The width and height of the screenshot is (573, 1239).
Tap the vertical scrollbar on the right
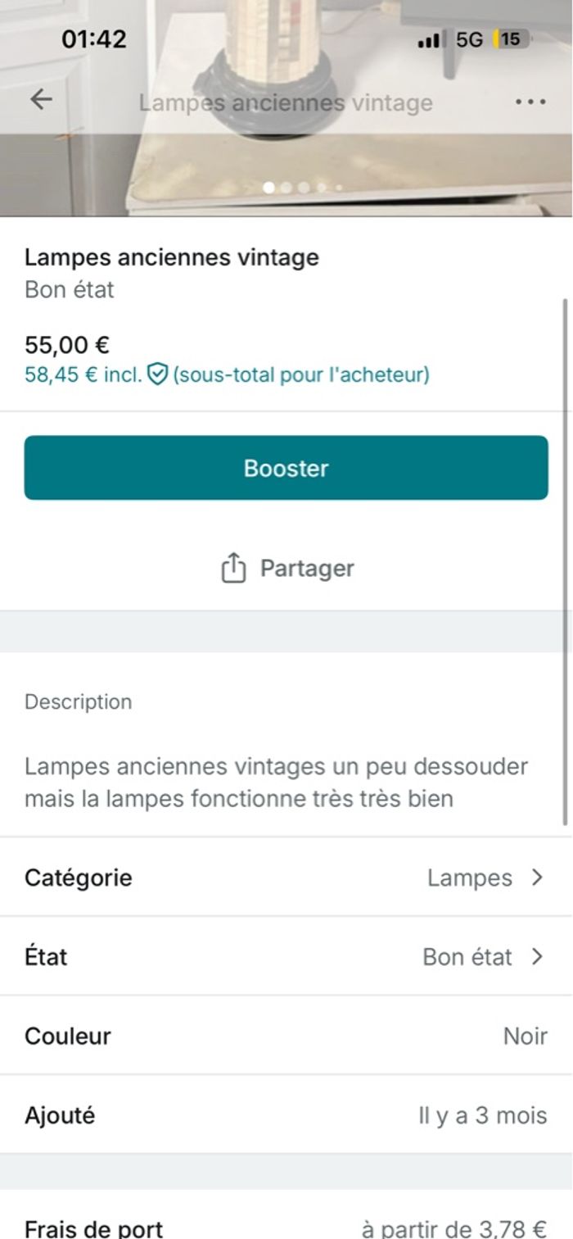click(x=564, y=557)
